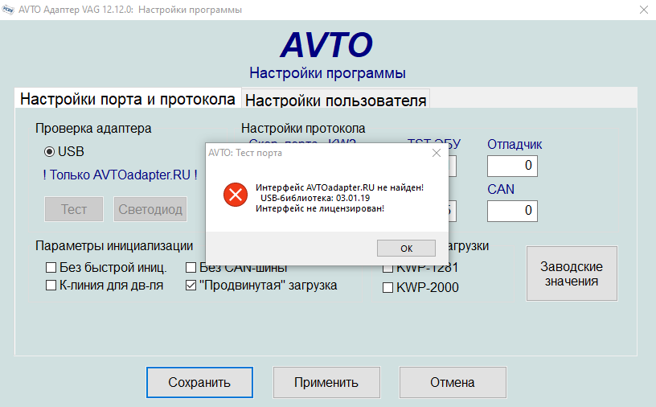Toggle the KWP-1281 checkbox

[x=387, y=268]
